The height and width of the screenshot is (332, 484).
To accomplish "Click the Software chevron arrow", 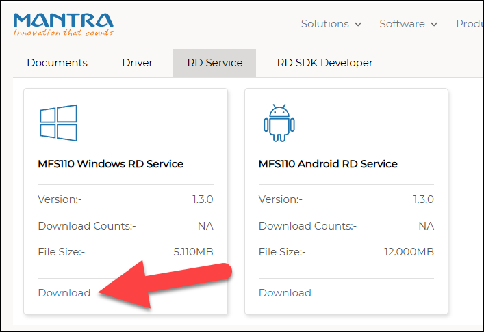I will 434,24.
